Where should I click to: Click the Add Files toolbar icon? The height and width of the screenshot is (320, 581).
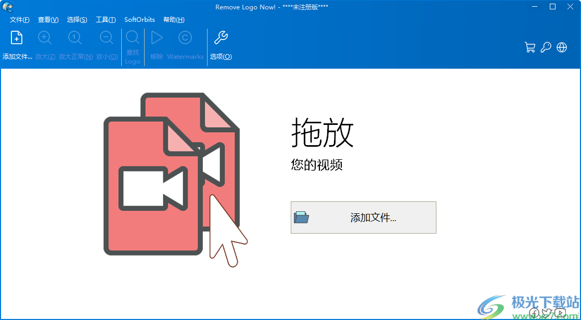[x=16, y=37]
